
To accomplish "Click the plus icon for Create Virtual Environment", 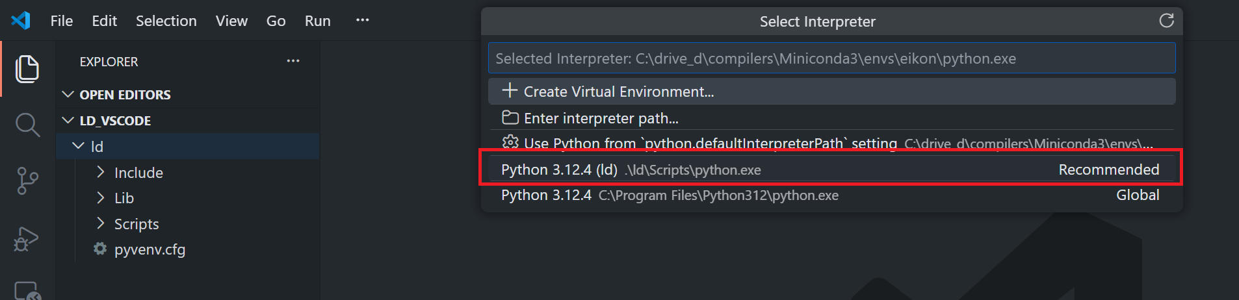I will (x=510, y=90).
